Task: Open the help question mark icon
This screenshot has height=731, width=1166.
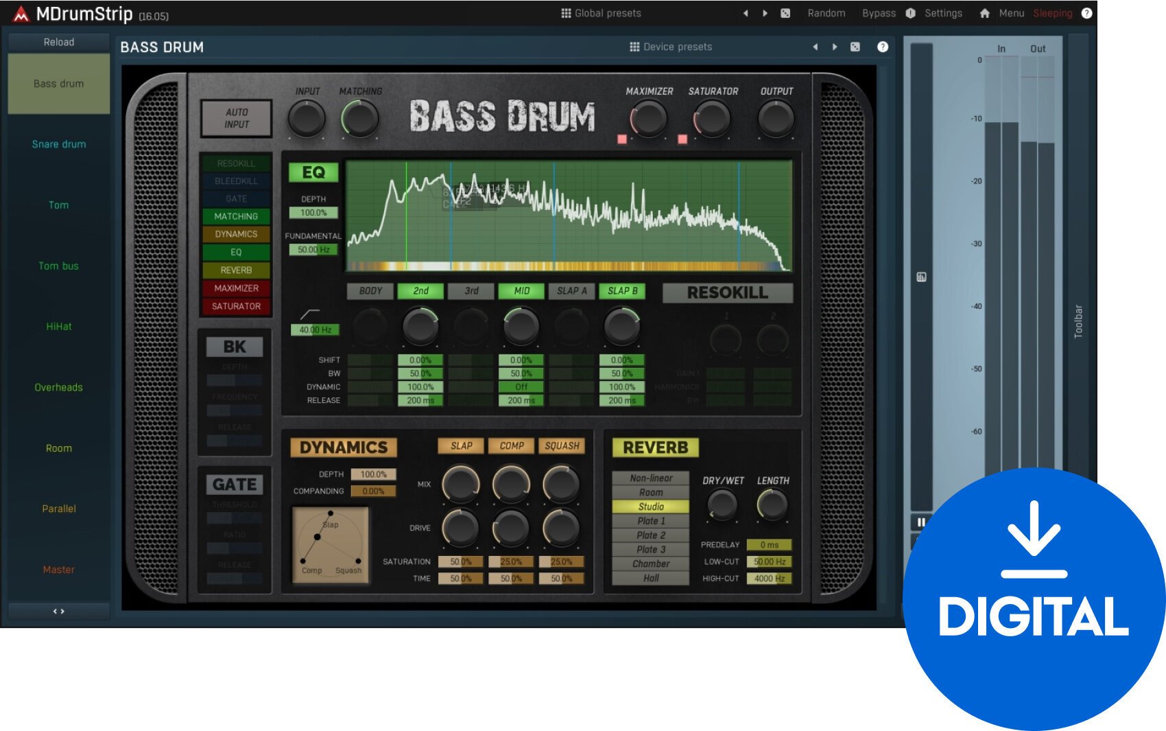Action: [x=1088, y=13]
